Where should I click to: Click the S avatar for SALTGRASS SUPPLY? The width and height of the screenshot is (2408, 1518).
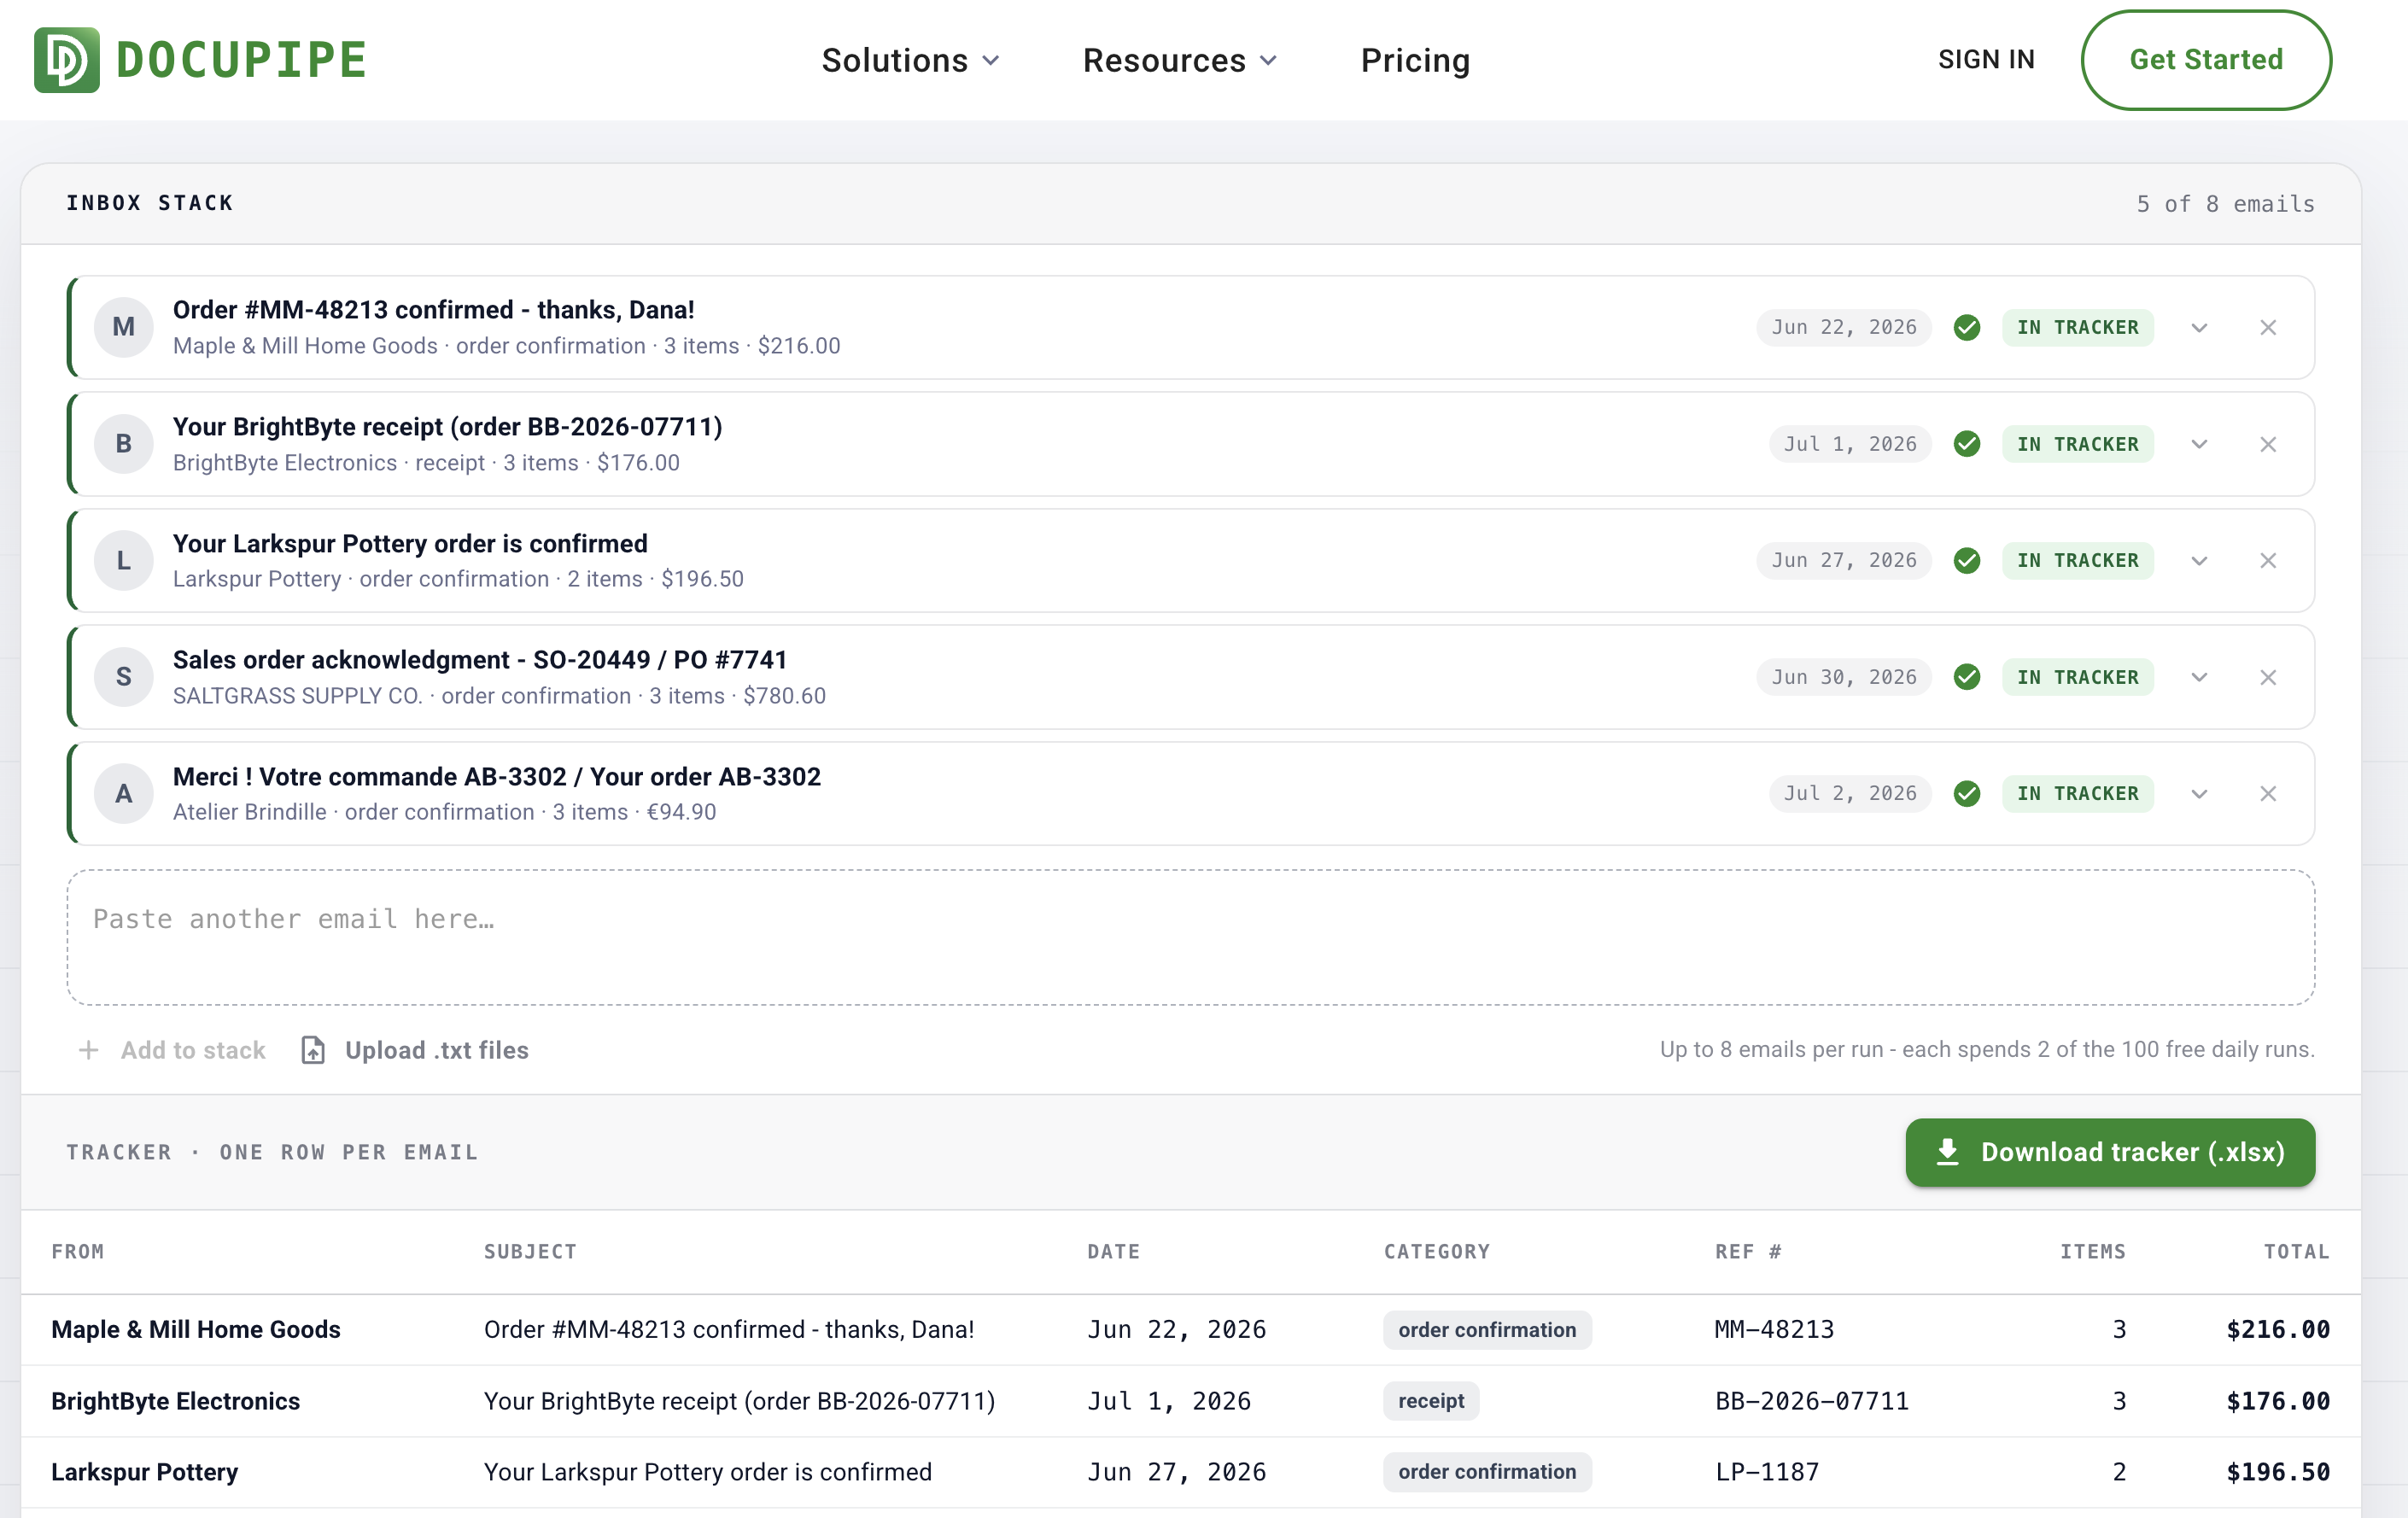[x=124, y=677]
